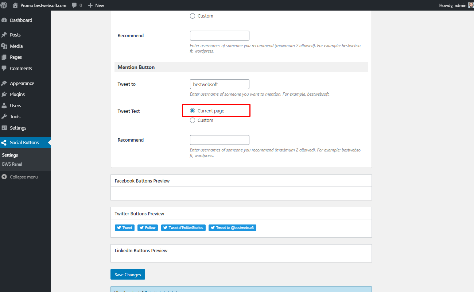
Task: Focus the Tweet to username field
Action: point(219,84)
